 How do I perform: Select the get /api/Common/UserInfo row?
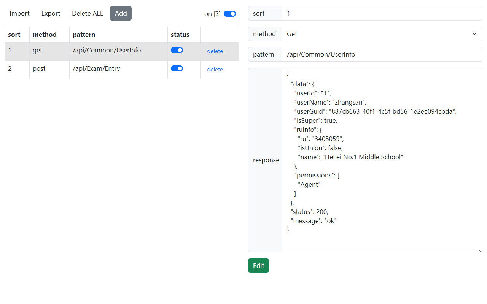107,51
